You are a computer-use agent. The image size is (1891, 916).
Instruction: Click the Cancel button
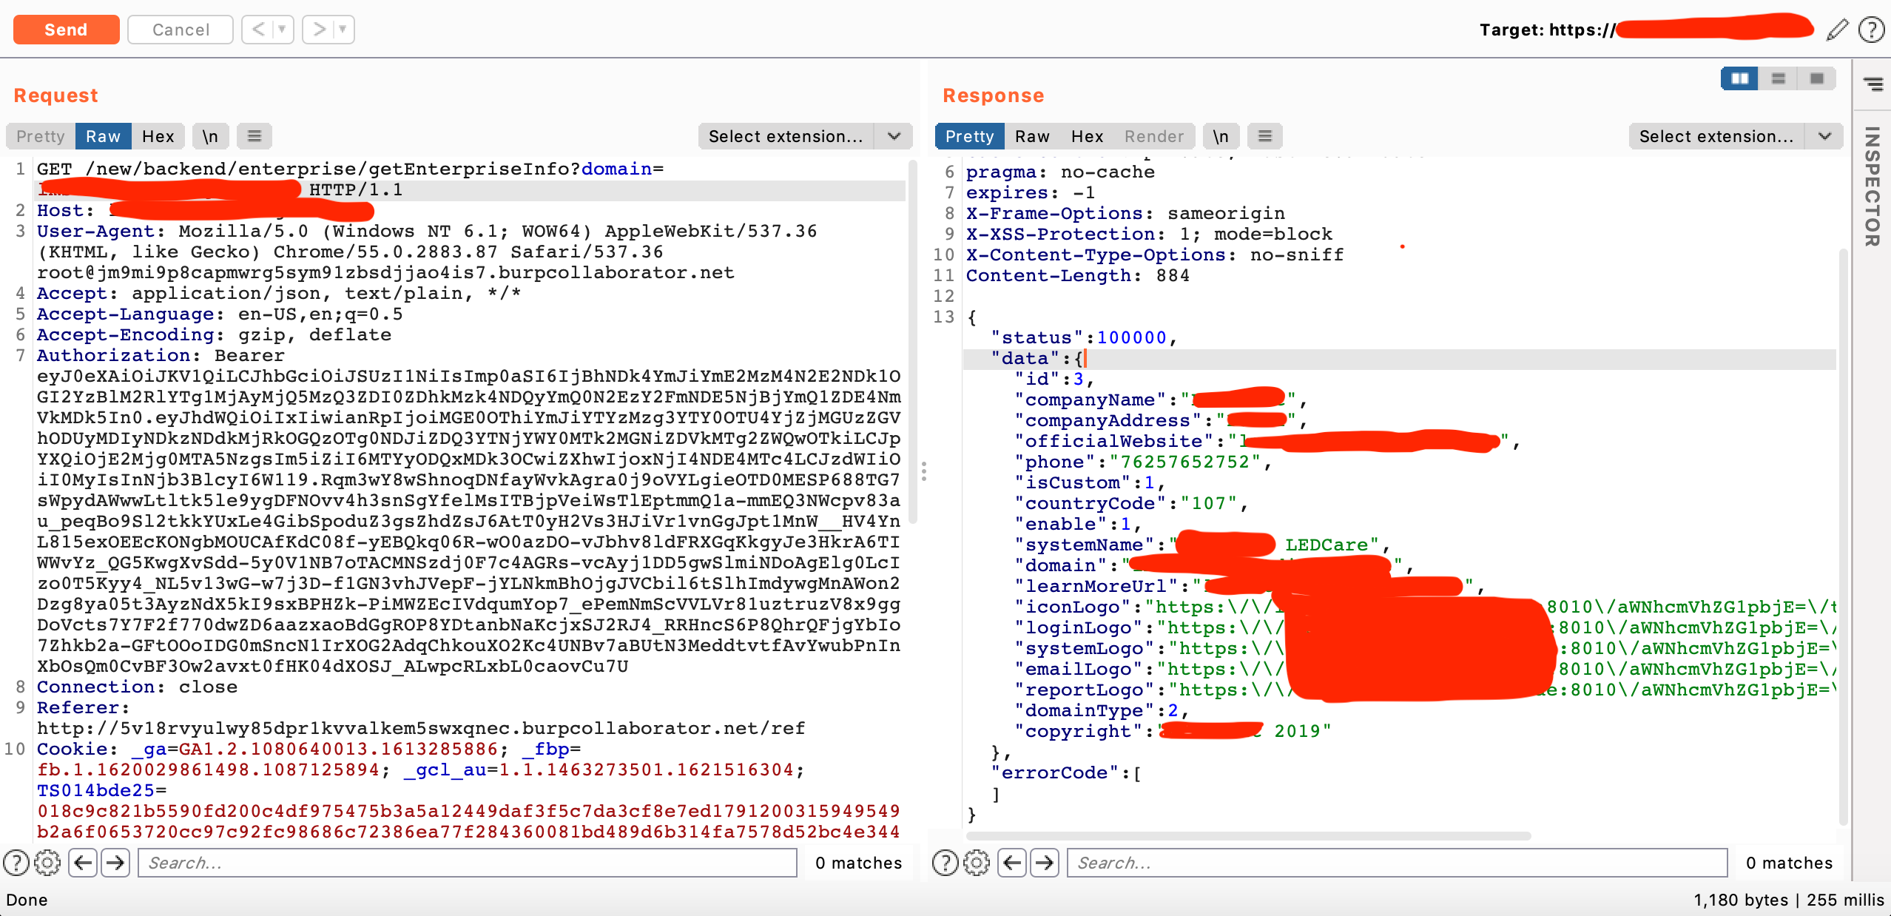pos(181,30)
